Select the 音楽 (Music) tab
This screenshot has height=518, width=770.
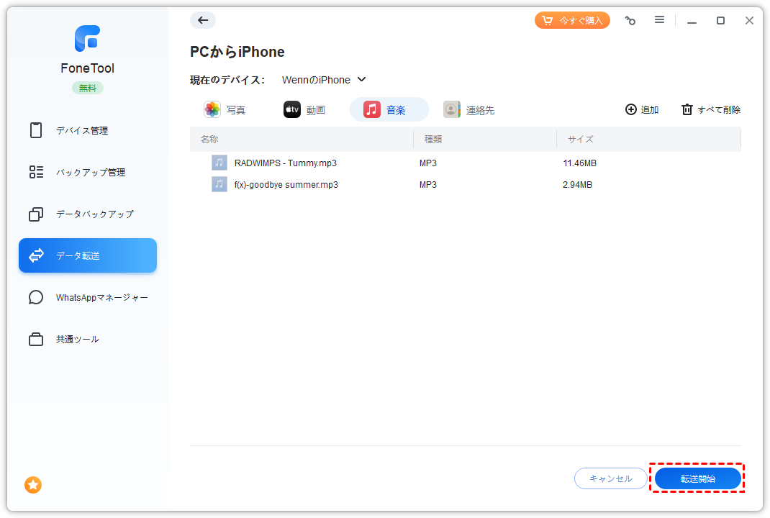pos(389,109)
